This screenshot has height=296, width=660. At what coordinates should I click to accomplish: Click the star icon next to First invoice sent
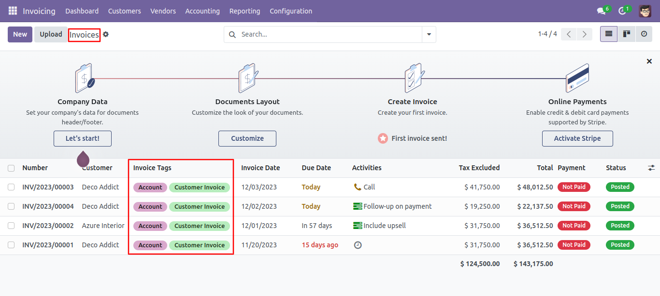click(383, 138)
